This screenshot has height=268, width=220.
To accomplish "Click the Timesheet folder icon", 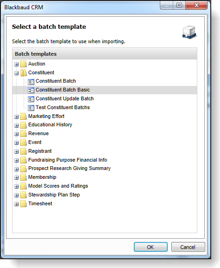I will (24, 204).
